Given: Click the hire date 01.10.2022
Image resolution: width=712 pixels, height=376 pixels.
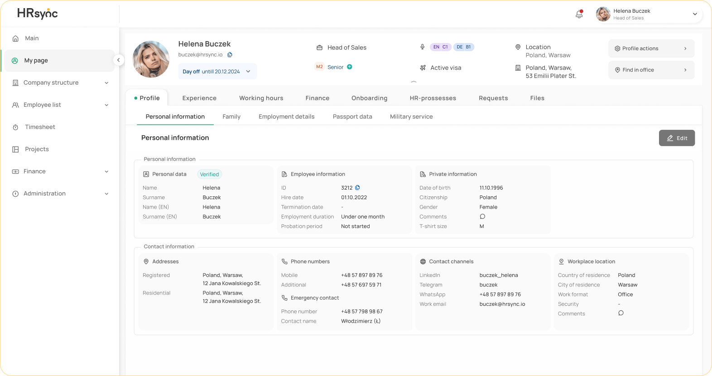Looking at the screenshot, I should [x=354, y=197].
